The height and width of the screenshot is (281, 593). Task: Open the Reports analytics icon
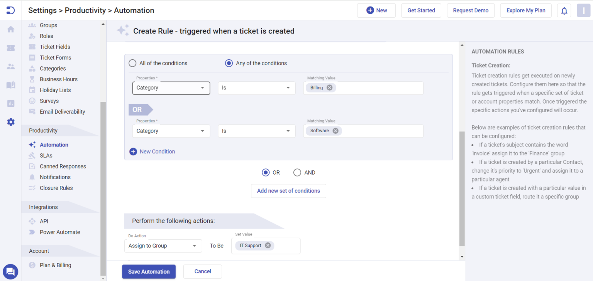[x=10, y=103]
